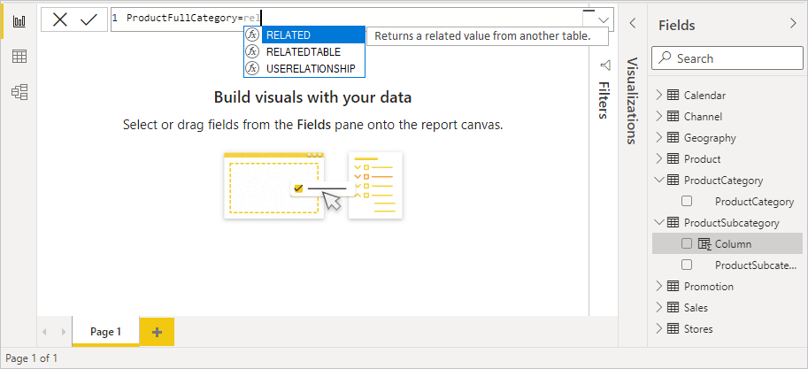Enable the ProductSubcategory field checkbox

(x=687, y=265)
